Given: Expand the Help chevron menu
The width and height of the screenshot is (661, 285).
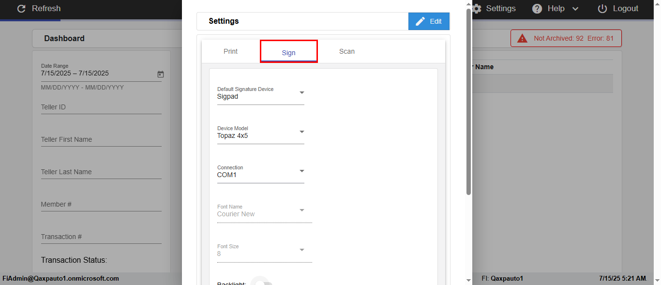Looking at the screenshot, I should [x=575, y=9].
